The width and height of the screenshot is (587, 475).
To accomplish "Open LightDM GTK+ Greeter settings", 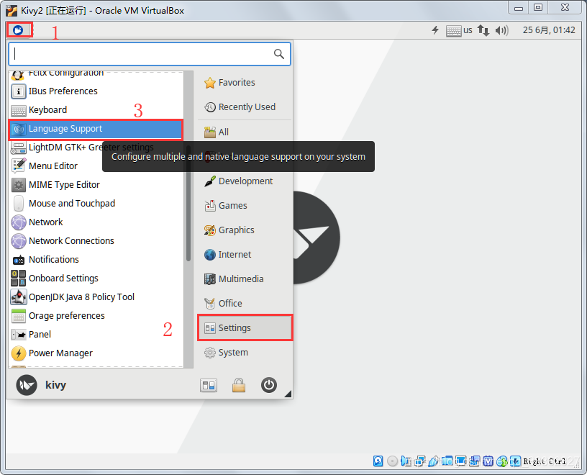I will pos(96,148).
